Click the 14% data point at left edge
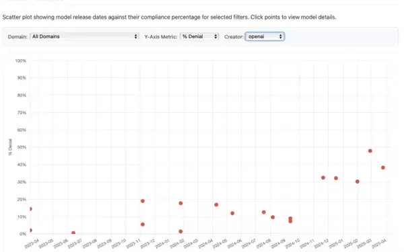Image resolution: width=404 pixels, height=252 pixels. point(30,209)
